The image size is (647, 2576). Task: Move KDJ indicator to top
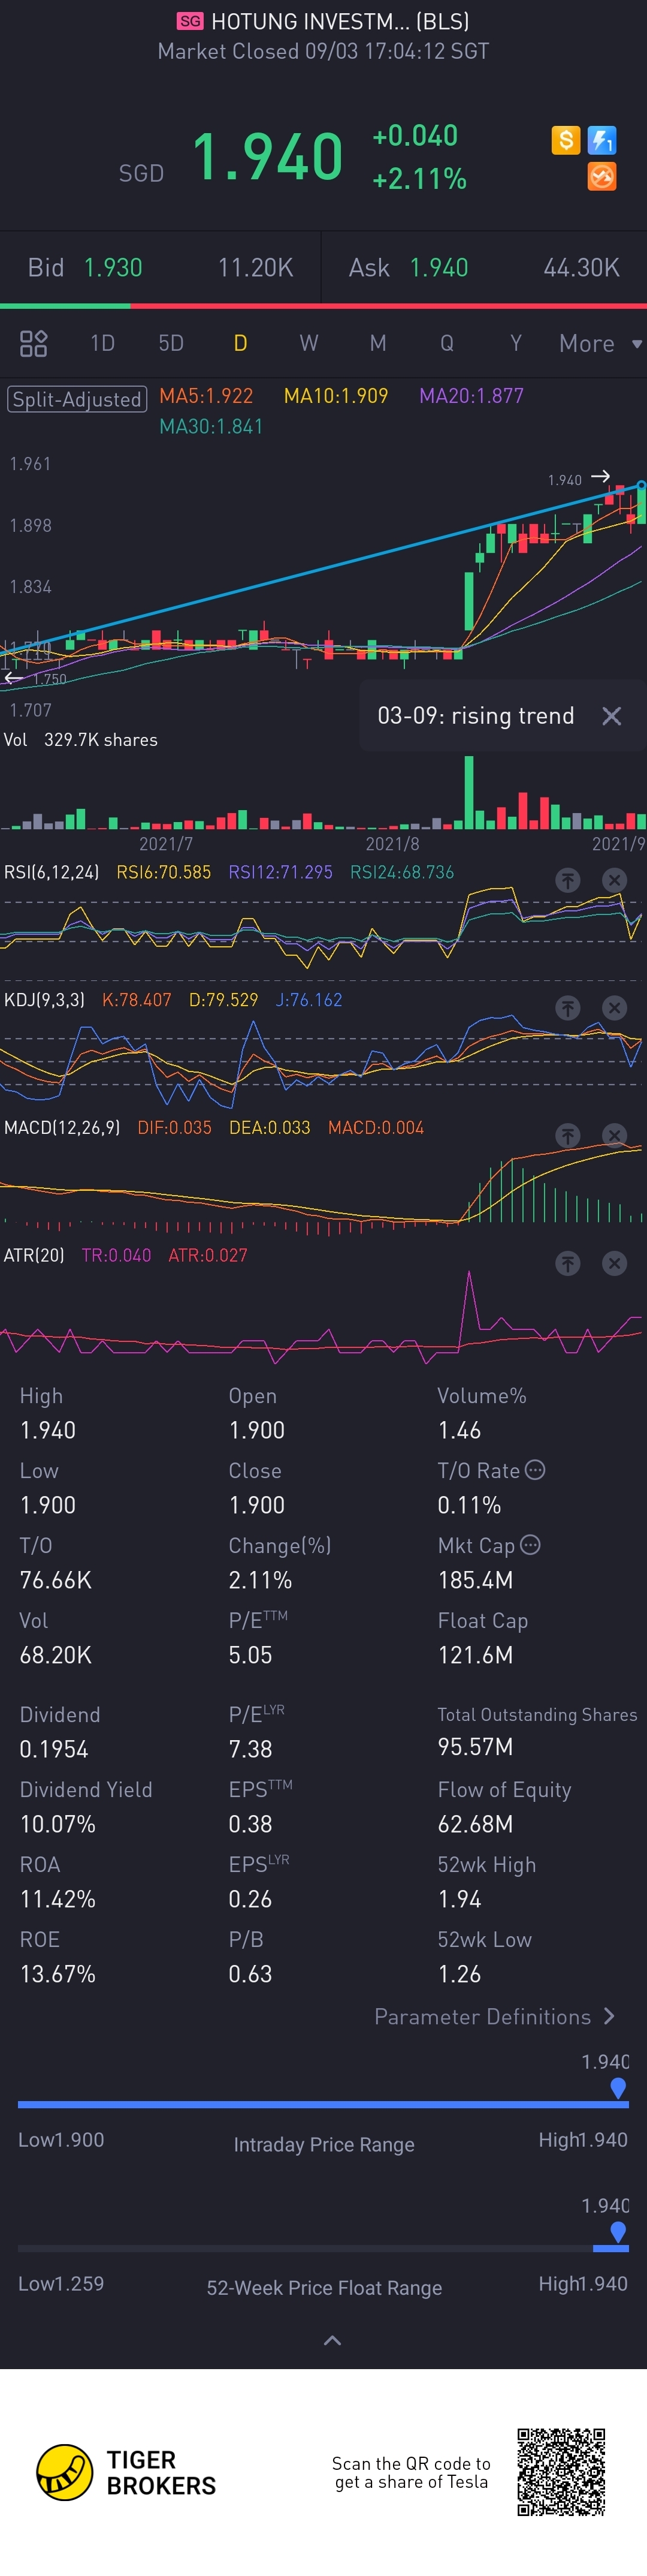[568, 1008]
